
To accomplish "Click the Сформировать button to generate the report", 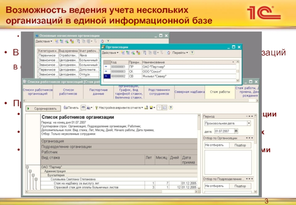I will pos(43,109).
